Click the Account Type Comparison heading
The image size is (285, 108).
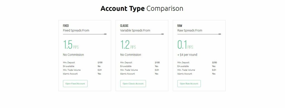click(142, 9)
